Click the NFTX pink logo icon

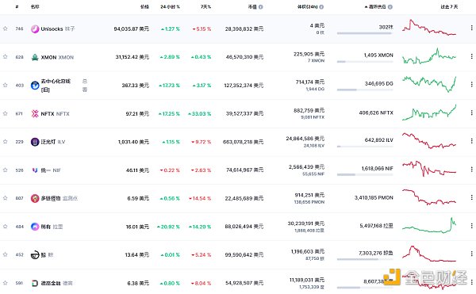tap(35, 113)
